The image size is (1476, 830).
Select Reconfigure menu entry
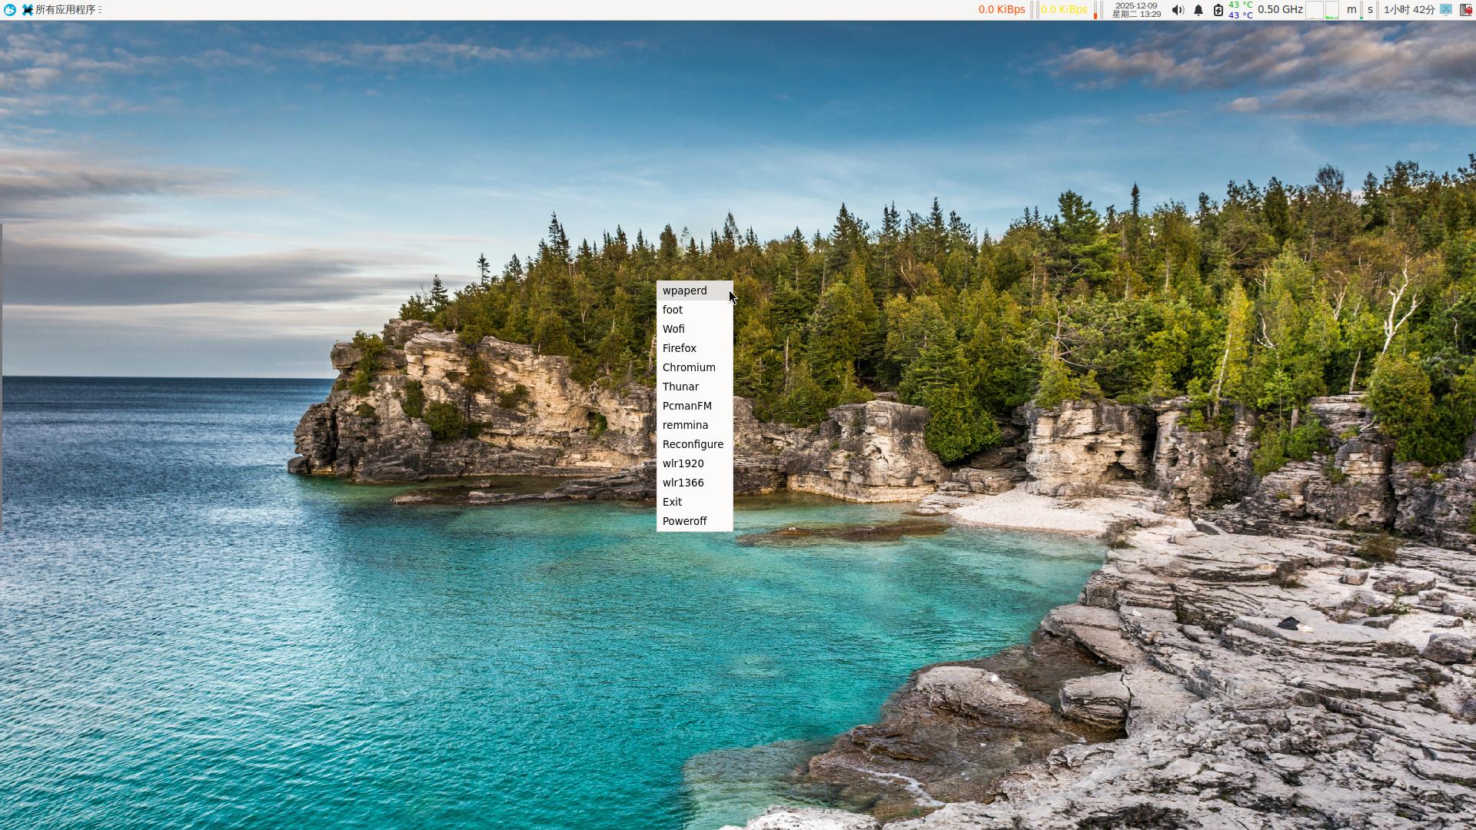click(692, 444)
